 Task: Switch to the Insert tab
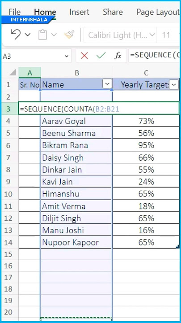[x=79, y=12]
